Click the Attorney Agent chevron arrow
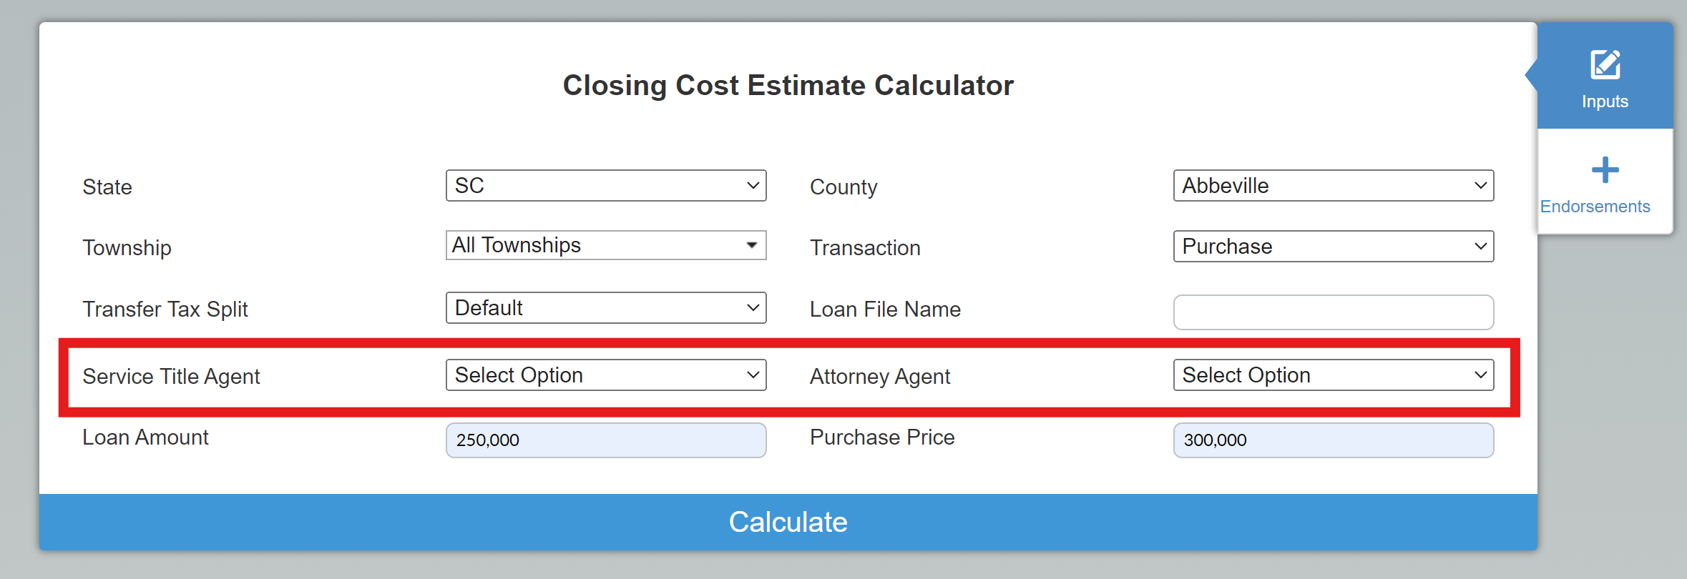Image resolution: width=1687 pixels, height=579 pixels. tap(1480, 375)
